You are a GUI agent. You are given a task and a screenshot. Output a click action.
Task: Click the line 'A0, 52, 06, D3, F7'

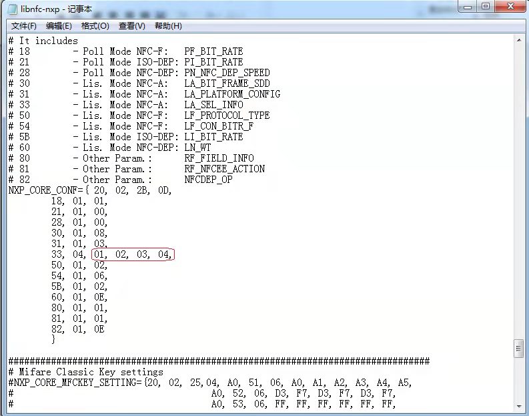[x=303, y=394]
